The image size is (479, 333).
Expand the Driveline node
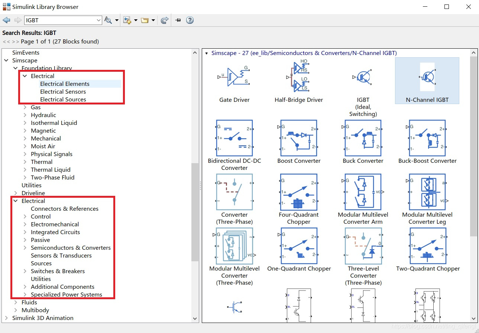pyautogui.click(x=15, y=193)
